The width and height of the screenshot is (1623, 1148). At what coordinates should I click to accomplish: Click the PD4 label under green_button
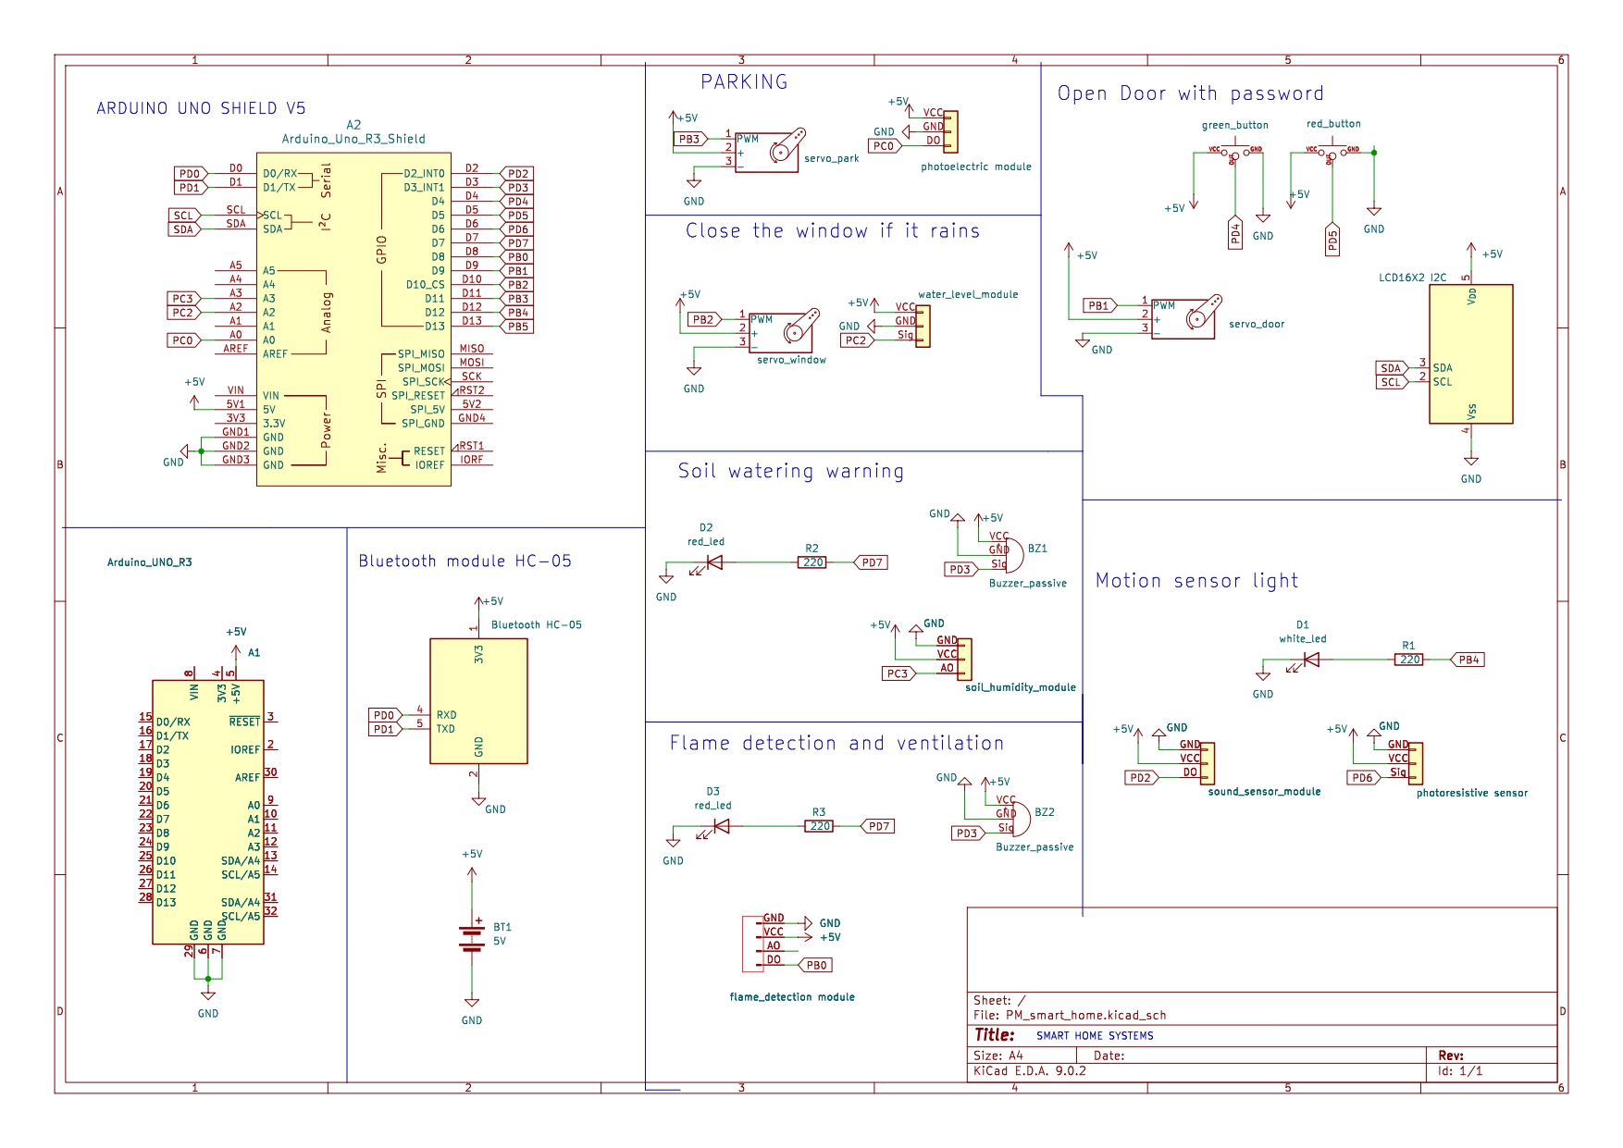pos(1235,234)
